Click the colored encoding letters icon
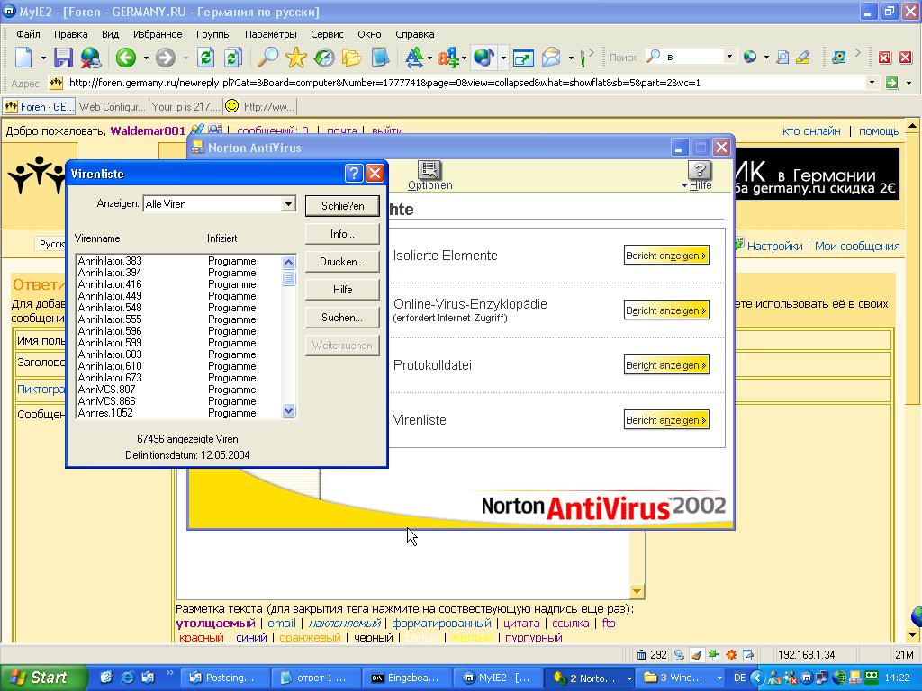922x691 pixels. tap(448, 58)
